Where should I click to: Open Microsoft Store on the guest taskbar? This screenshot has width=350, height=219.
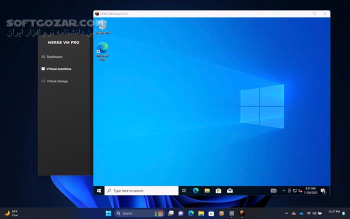point(218,190)
